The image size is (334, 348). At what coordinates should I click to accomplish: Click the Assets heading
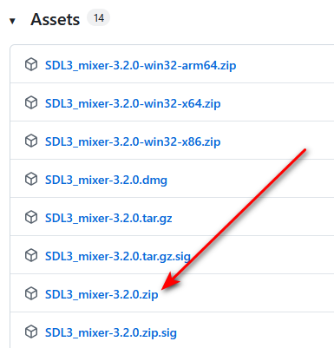coord(55,20)
